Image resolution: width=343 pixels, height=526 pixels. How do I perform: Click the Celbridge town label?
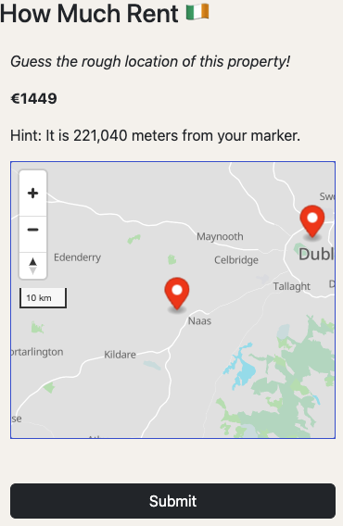236,260
